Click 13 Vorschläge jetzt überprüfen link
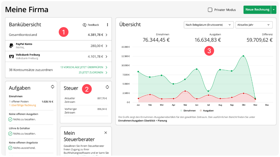The height and width of the screenshot is (157, 280). coord(82,67)
